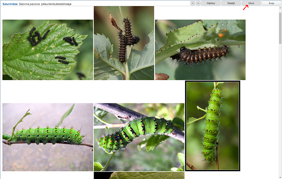Click the scrollbar up arrow
Screen dimensions: 282x179
click(280, 7)
